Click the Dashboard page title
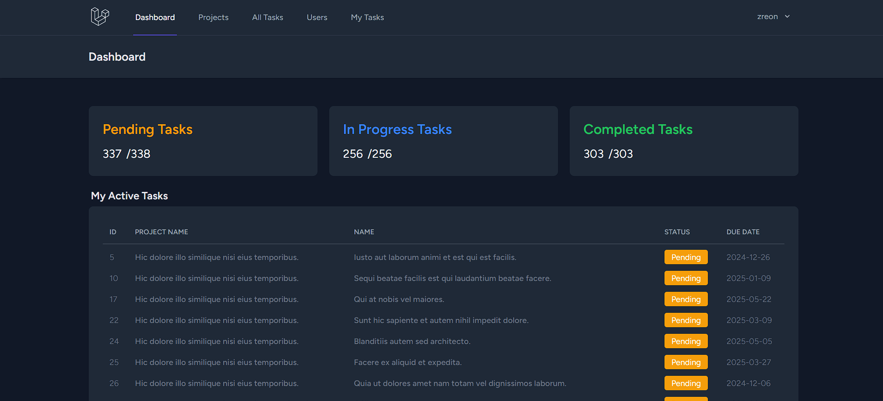The height and width of the screenshot is (401, 883). pos(117,57)
